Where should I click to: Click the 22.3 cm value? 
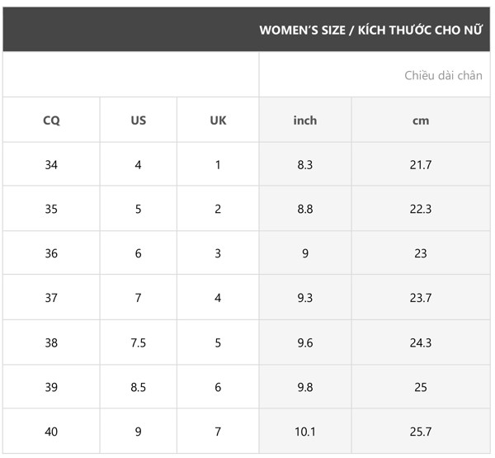point(421,210)
